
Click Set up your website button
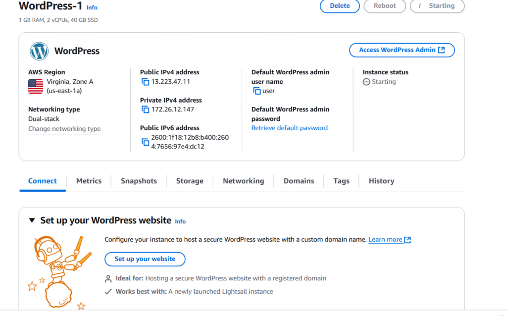(x=145, y=259)
